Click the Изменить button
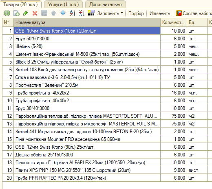 click(160, 13)
